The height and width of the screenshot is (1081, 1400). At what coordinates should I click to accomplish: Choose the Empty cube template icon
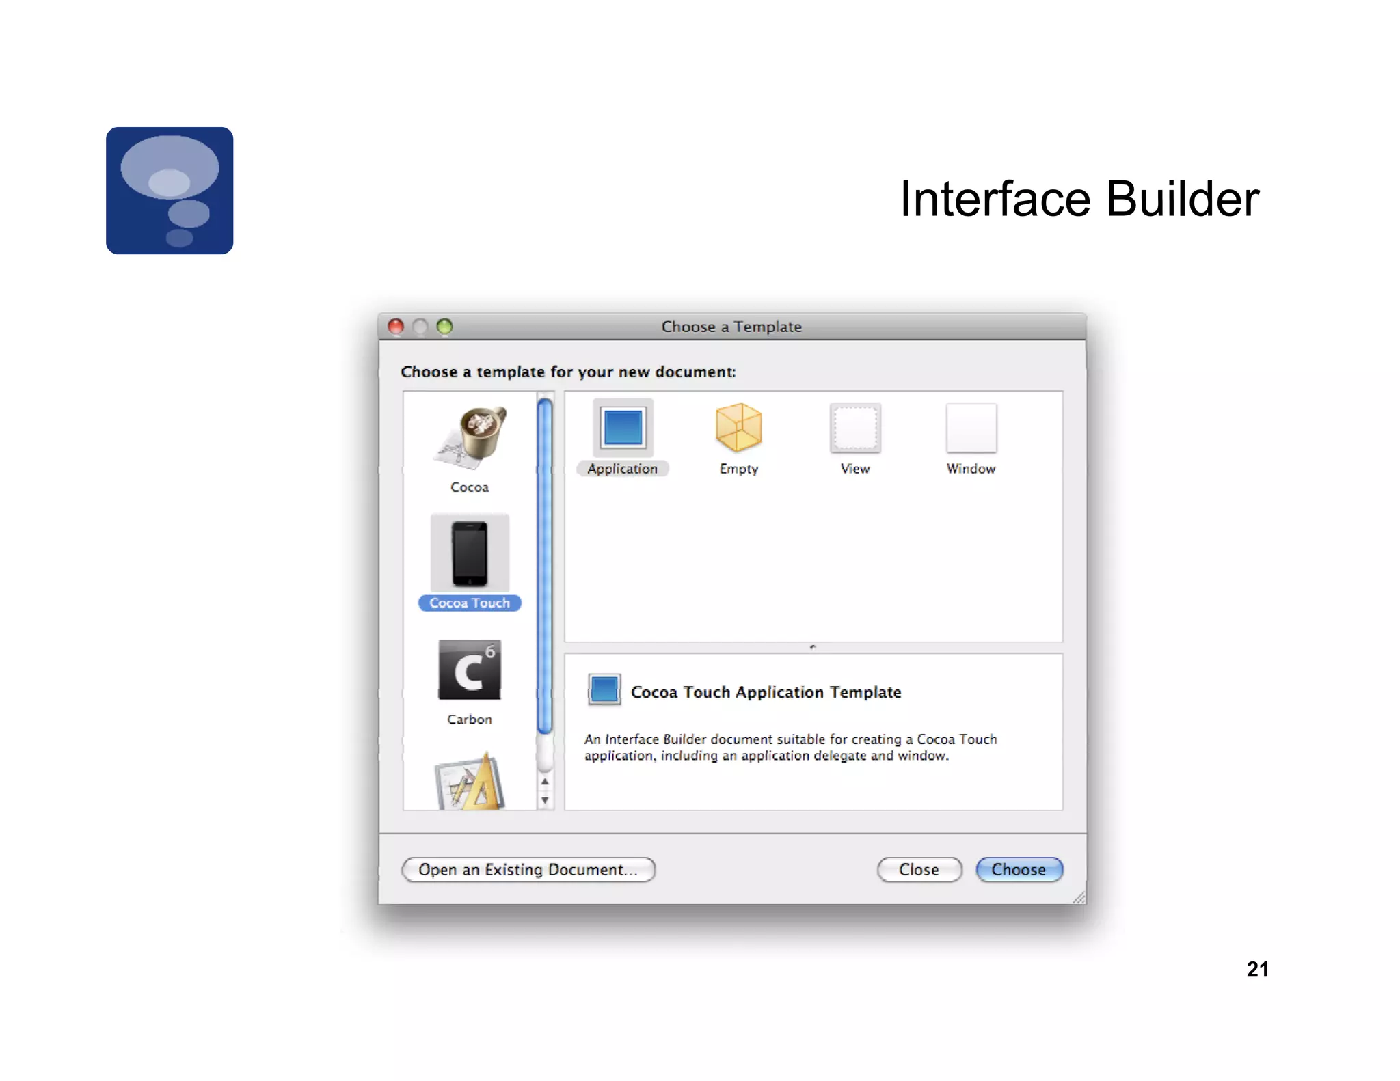tap(738, 428)
